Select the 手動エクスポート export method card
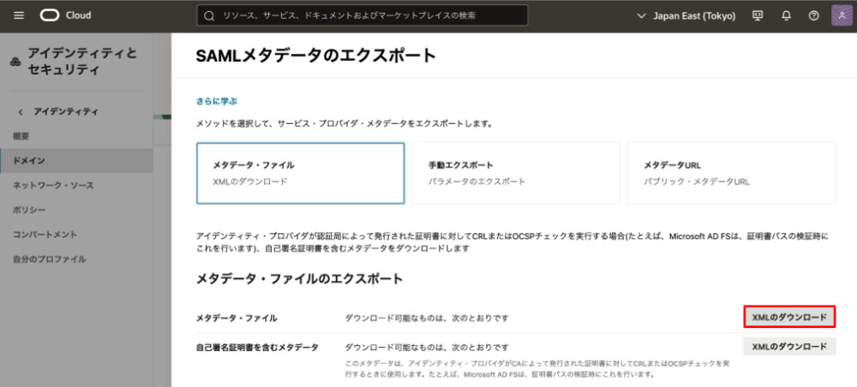This screenshot has height=387, width=857. click(x=516, y=174)
